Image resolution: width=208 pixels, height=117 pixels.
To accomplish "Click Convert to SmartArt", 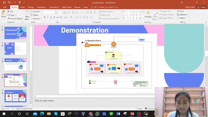I will click(x=109, y=19).
